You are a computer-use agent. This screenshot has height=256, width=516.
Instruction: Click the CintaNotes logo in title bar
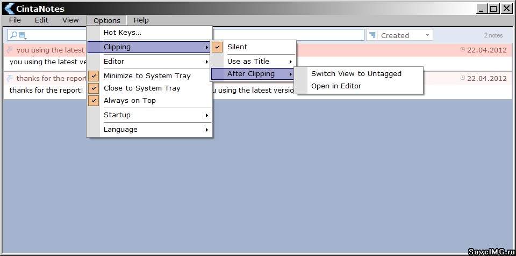point(9,9)
